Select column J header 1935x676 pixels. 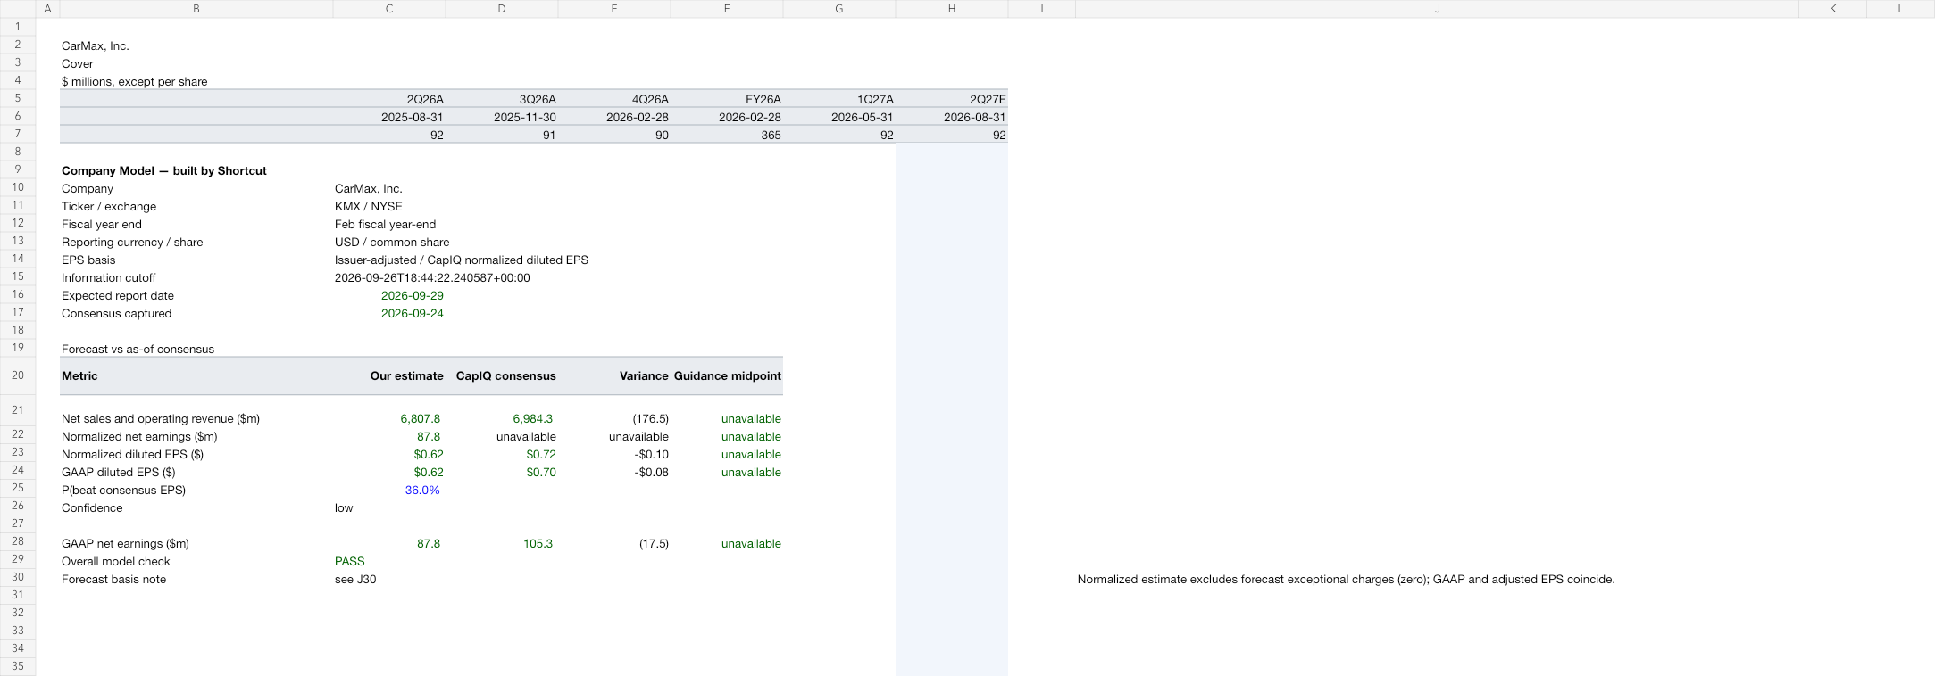(1437, 9)
